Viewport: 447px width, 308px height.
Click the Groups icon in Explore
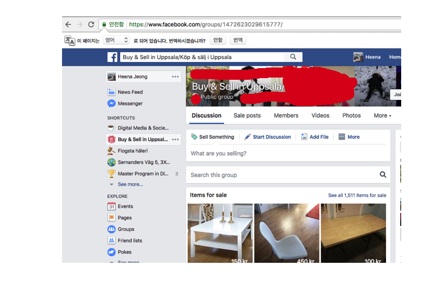[111, 229]
